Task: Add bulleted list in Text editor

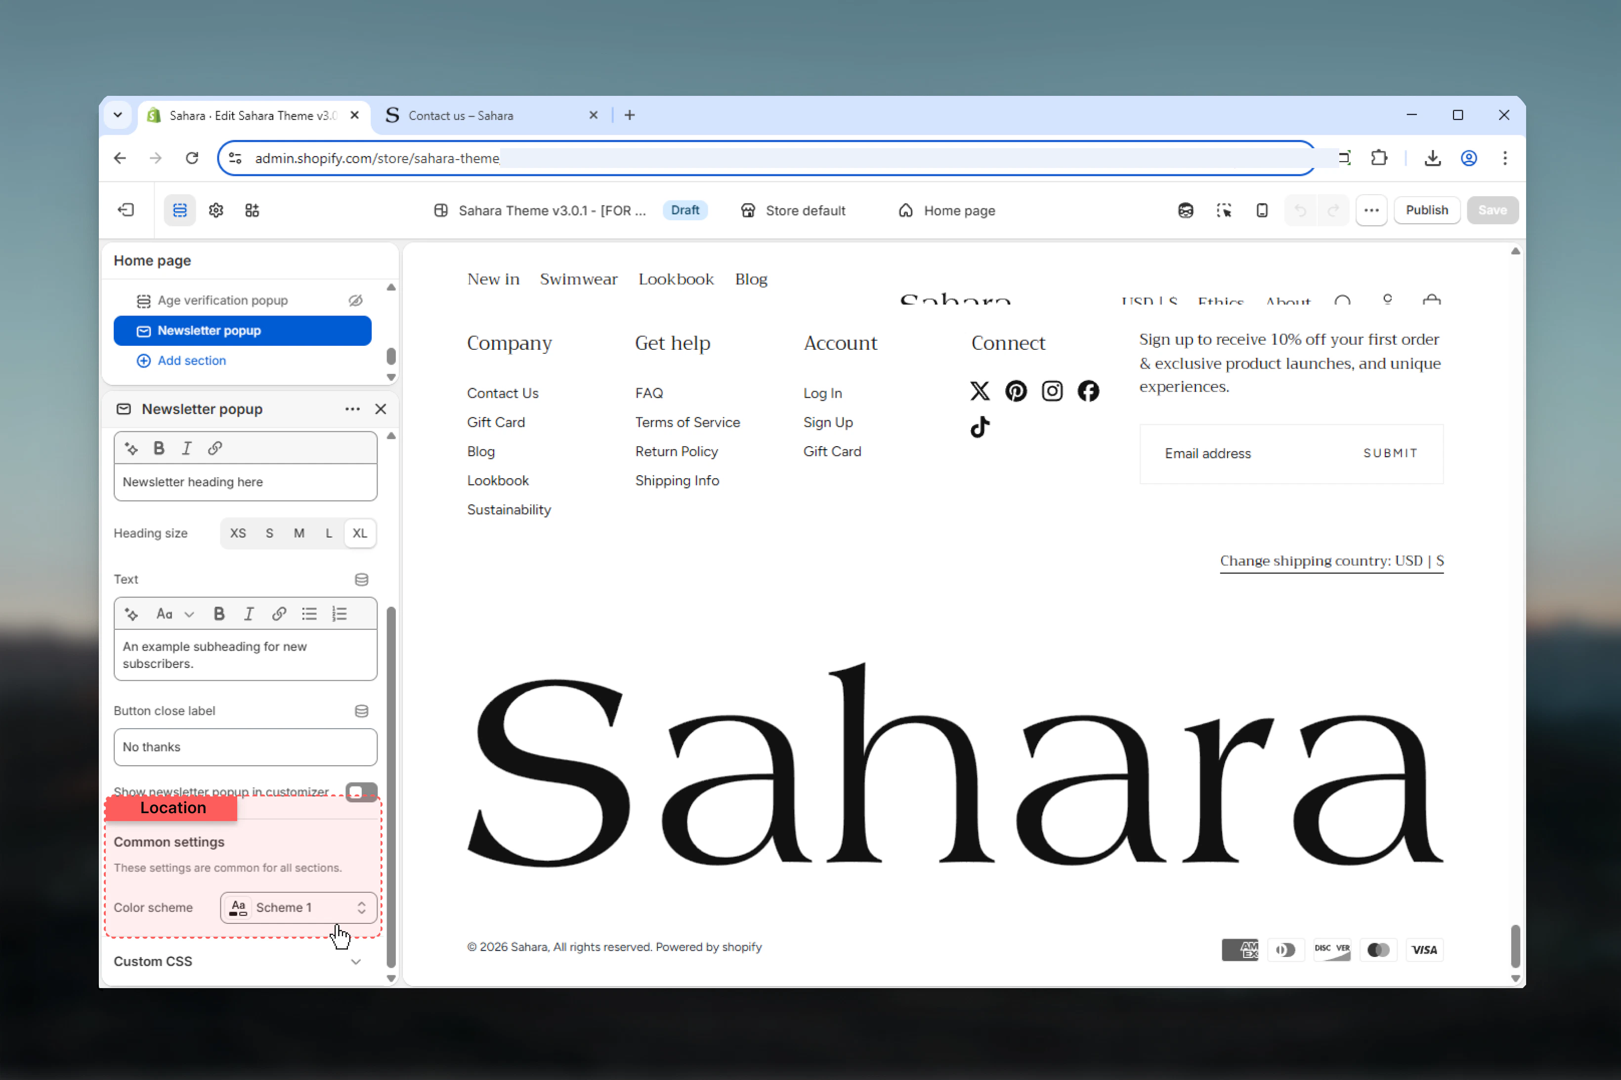Action: click(x=309, y=614)
